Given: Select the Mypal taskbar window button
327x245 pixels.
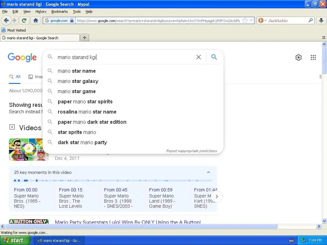Looking at the screenshot, I should pyautogui.click(x=59, y=241).
